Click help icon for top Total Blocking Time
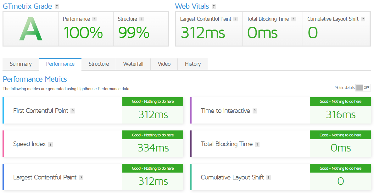Screen dimensions: 374x193 (293, 19)
